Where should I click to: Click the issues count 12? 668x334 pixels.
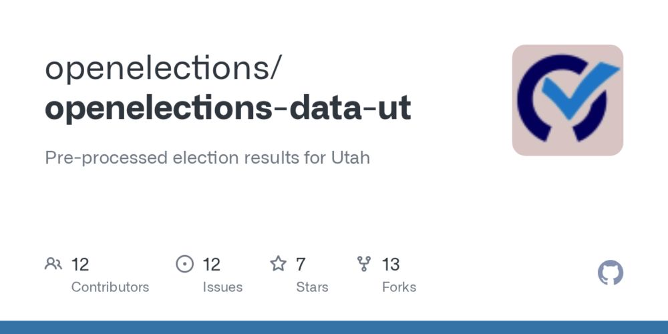(211, 265)
